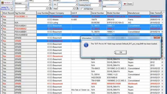Click the current row arrow indicator for PSV-DEMO--1

[x=1, y=16]
